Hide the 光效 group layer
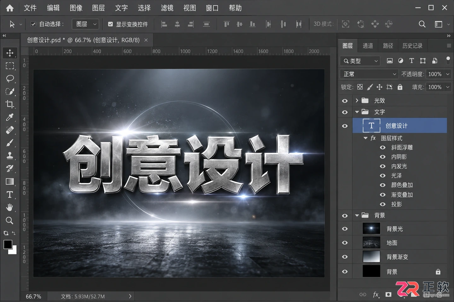The height and width of the screenshot is (302, 454). 345,101
